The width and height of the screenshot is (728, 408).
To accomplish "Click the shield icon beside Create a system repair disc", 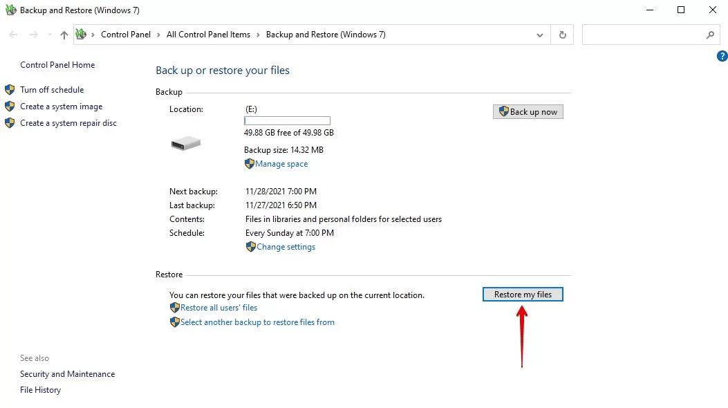I will 10,123.
